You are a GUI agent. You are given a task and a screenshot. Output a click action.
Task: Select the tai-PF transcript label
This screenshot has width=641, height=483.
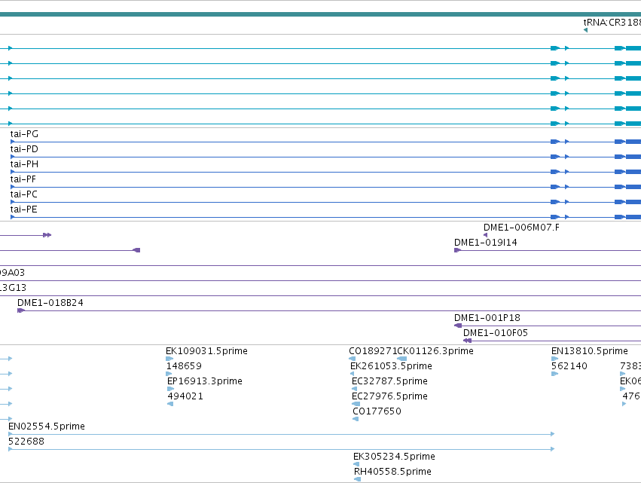coord(23,179)
